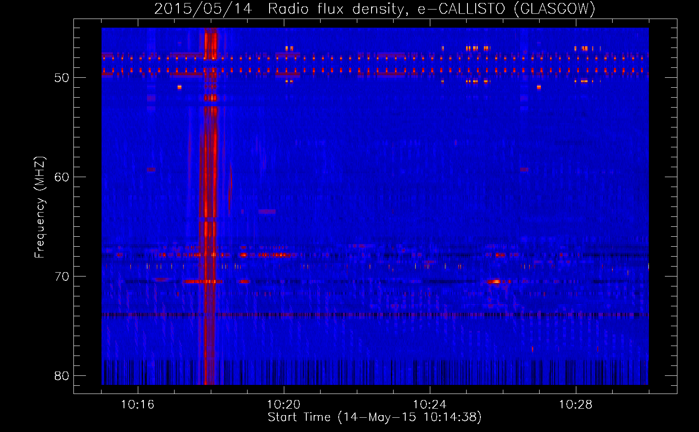Click the 60 frequency tick label

[62, 177]
